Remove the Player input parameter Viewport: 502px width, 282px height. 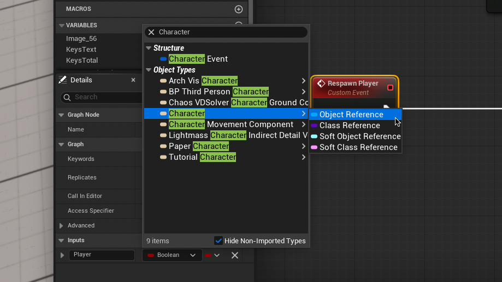[234, 255]
